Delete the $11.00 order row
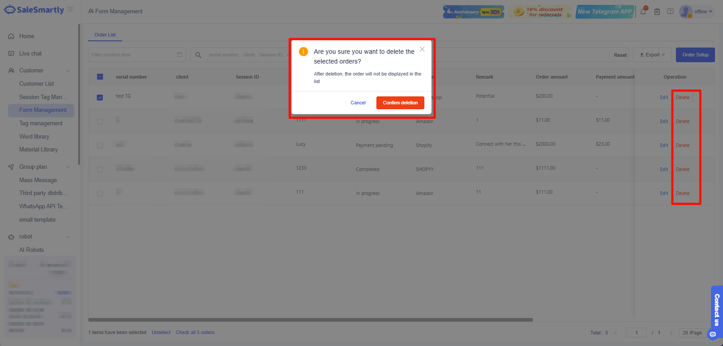 pos(683,121)
